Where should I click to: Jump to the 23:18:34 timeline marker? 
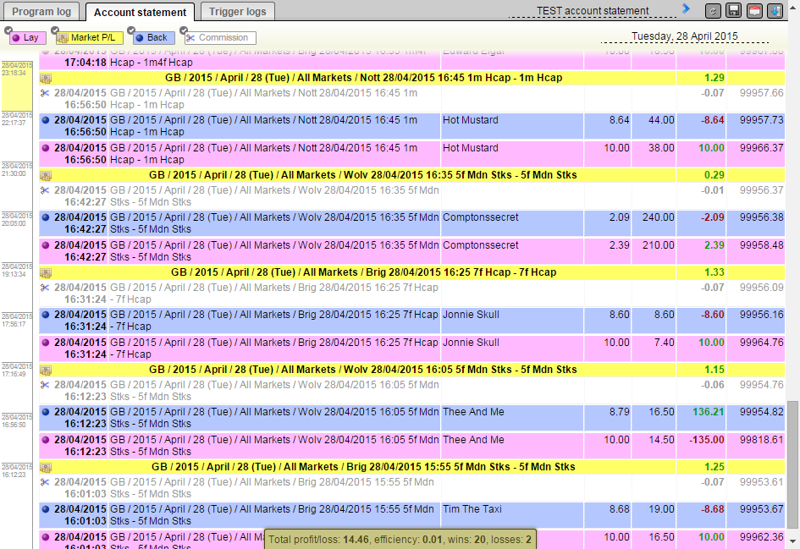[17, 69]
